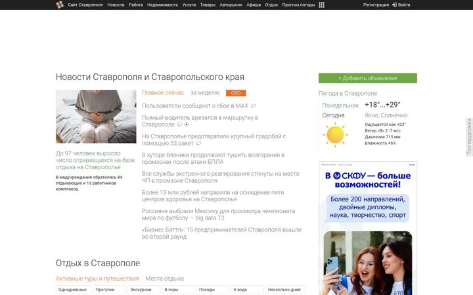The width and height of the screenshot is (473, 295).
Task: Open story Все службы экстренного реагирования
Action: (x=221, y=177)
